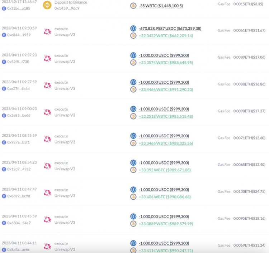Click WBTC token icon beside -35 WBTC
The image size is (269, 253).
tap(133, 6)
